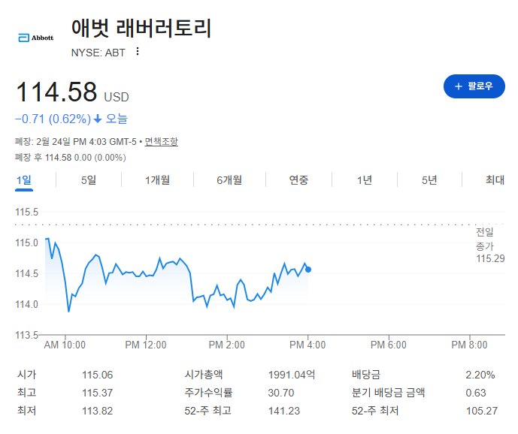Show the 6개월 chart range
The width and height of the screenshot is (518, 434).
[x=229, y=180]
